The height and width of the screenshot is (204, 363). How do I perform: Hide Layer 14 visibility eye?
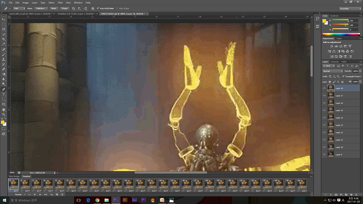coord(324,118)
